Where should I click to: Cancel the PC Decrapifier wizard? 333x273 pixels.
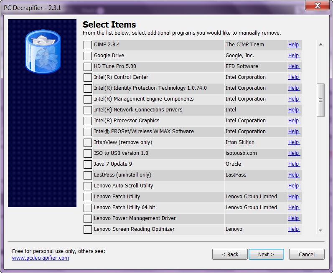pos(307,254)
